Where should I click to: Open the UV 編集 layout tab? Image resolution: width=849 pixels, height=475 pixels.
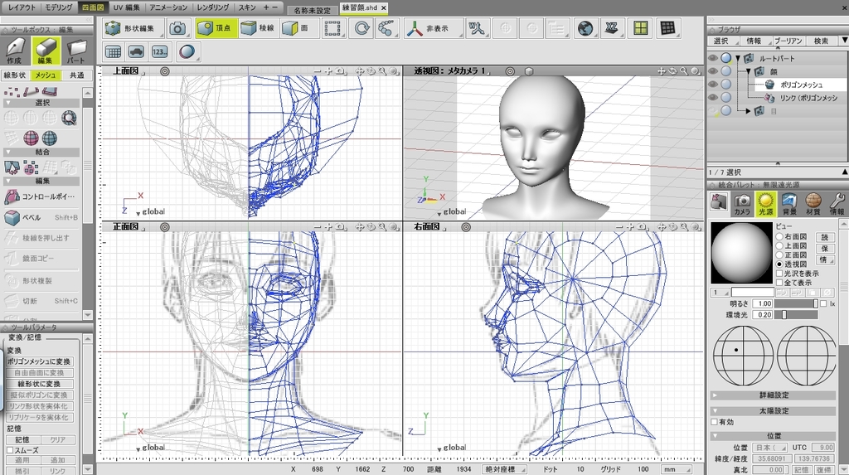(x=126, y=7)
